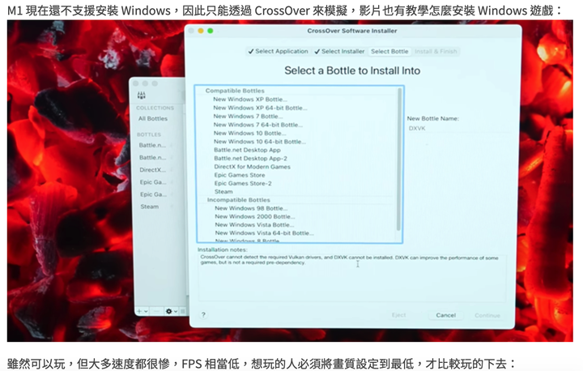The image size is (583, 371).
Task: Click New Windows 98 Bottle... row
Action: 251,208
